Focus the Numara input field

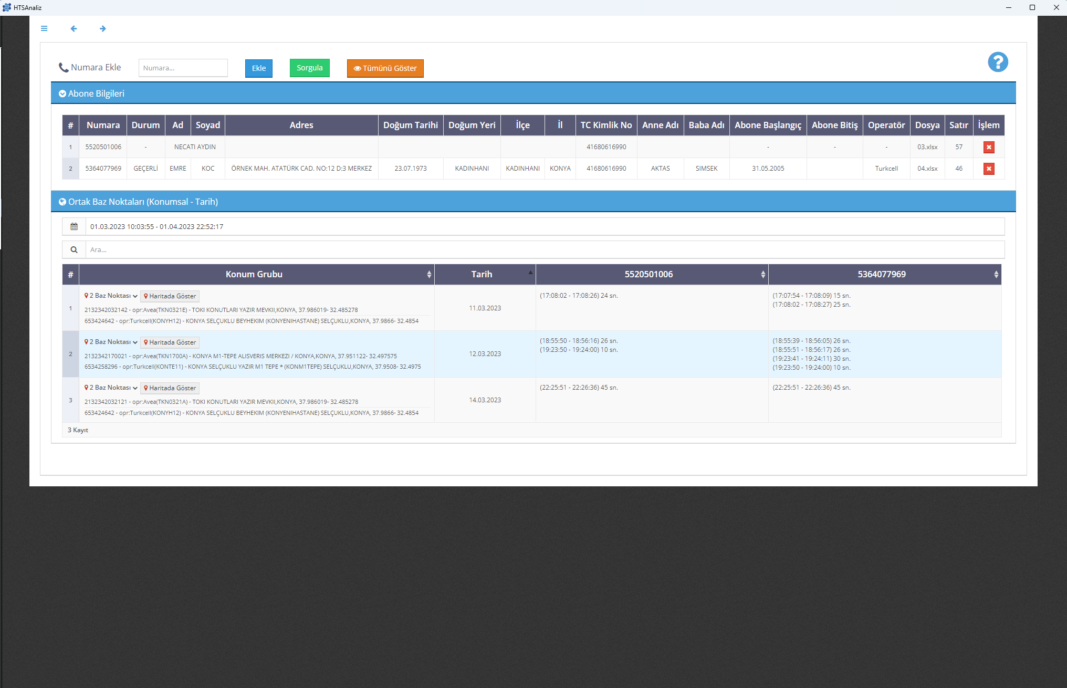(x=183, y=68)
